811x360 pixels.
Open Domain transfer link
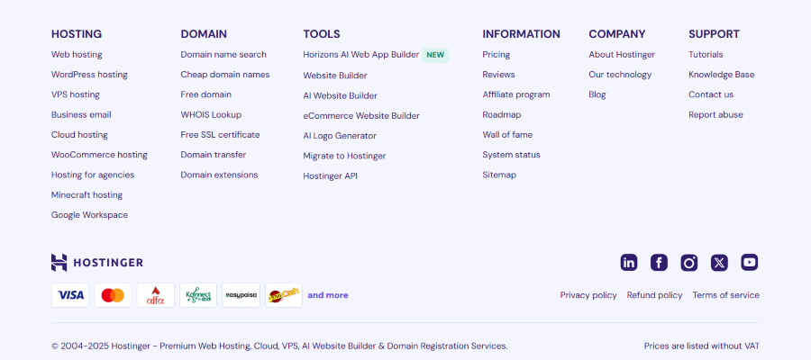[213, 155]
